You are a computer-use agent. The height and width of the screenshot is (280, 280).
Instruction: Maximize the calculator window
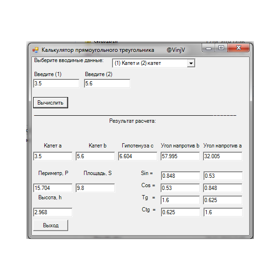coord(221,48)
